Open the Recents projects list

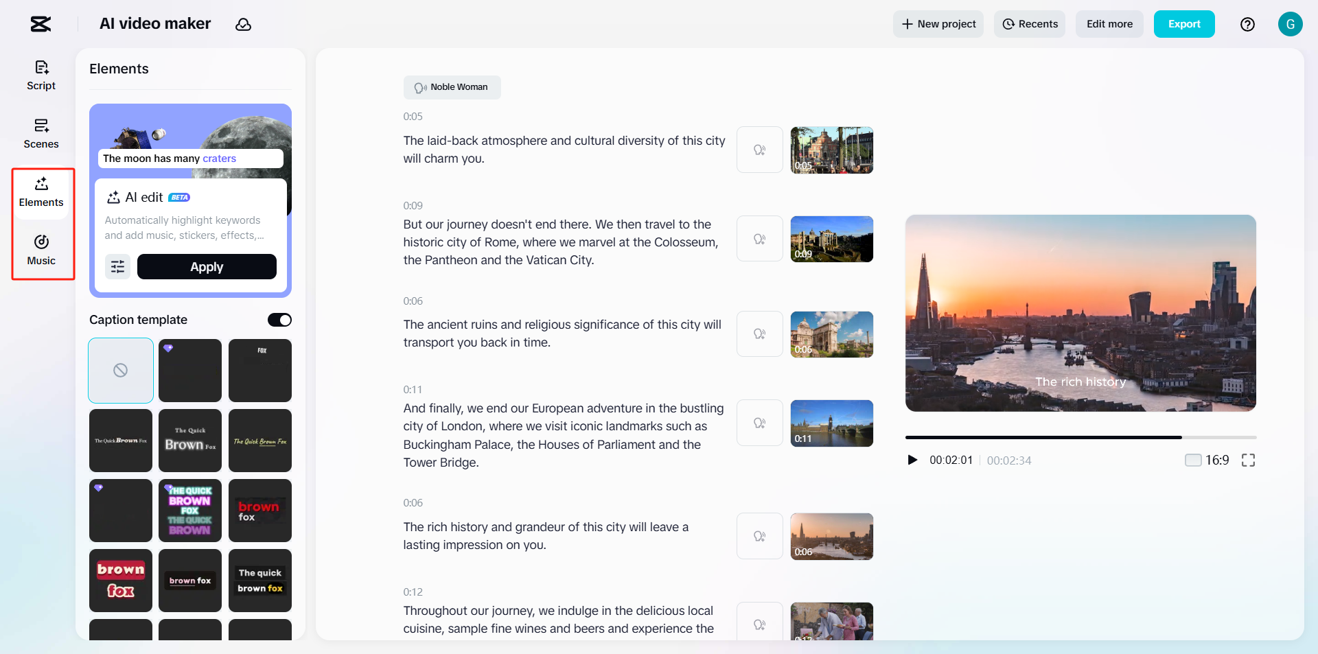click(1030, 24)
